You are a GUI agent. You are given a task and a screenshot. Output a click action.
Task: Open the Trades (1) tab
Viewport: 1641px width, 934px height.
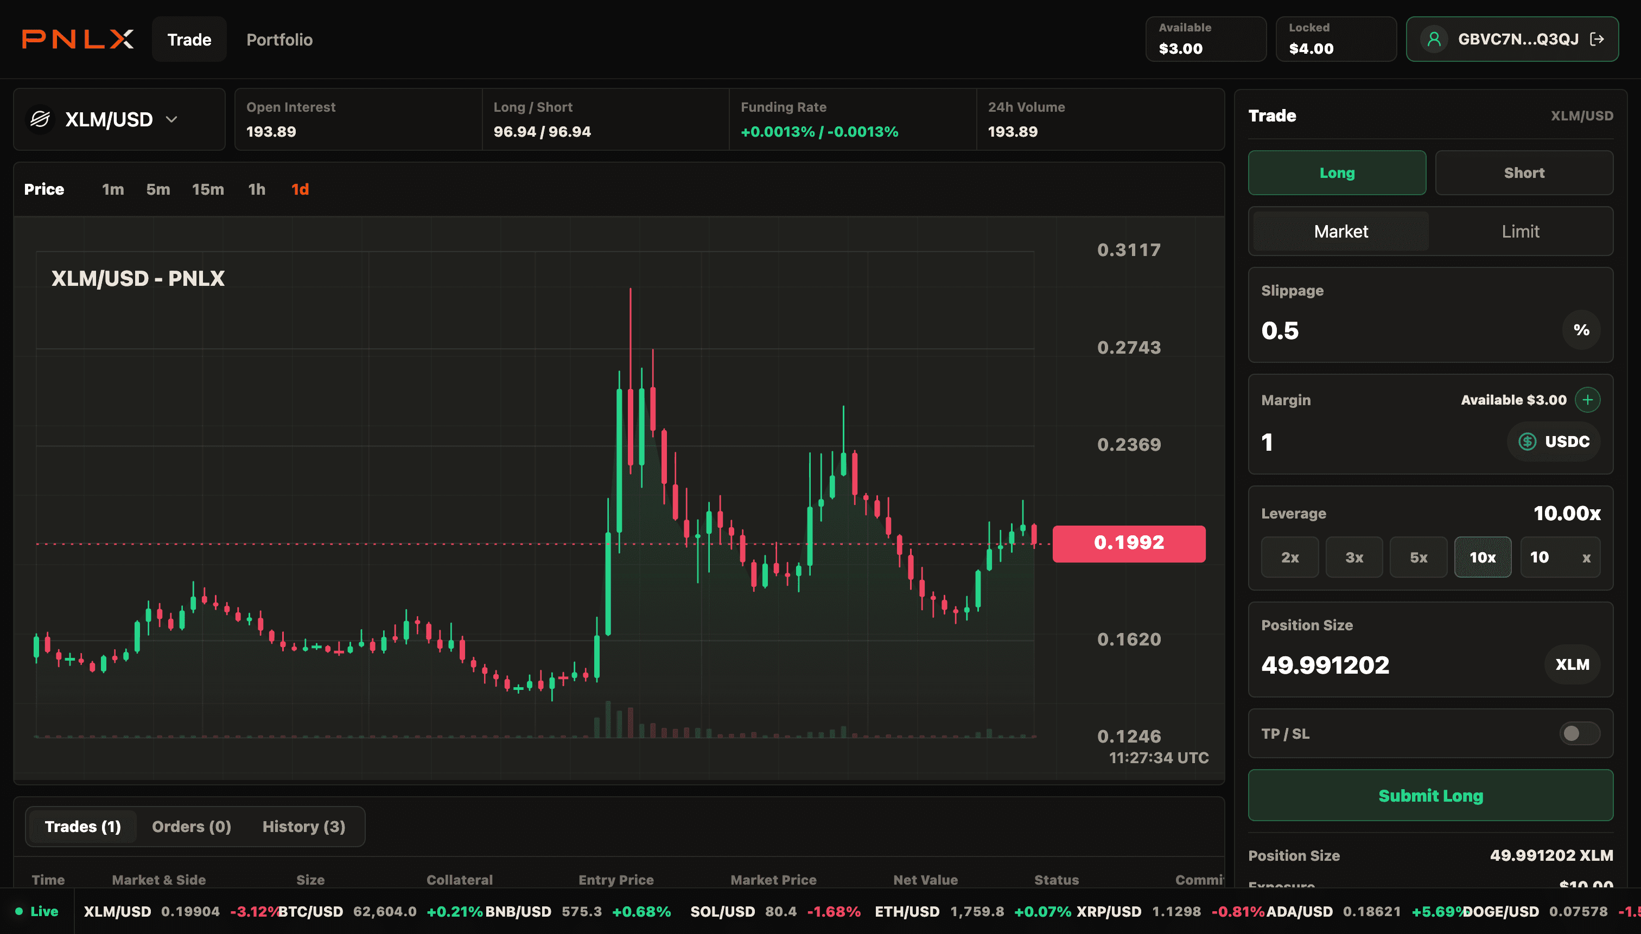click(x=83, y=827)
